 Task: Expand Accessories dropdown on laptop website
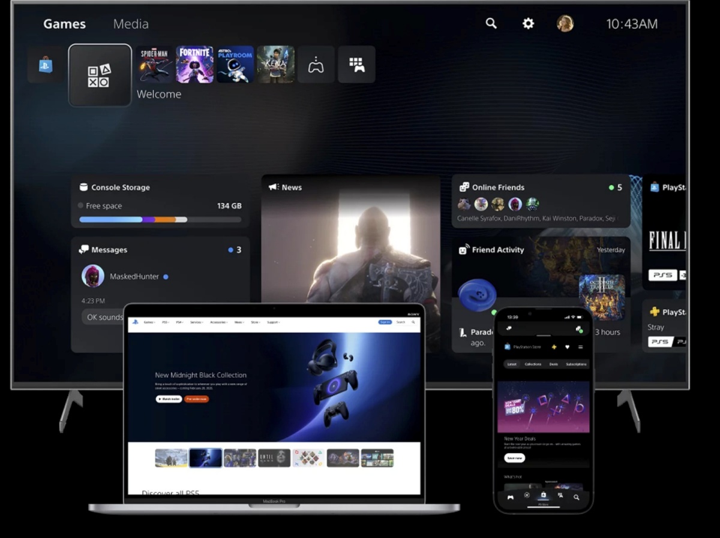click(218, 322)
